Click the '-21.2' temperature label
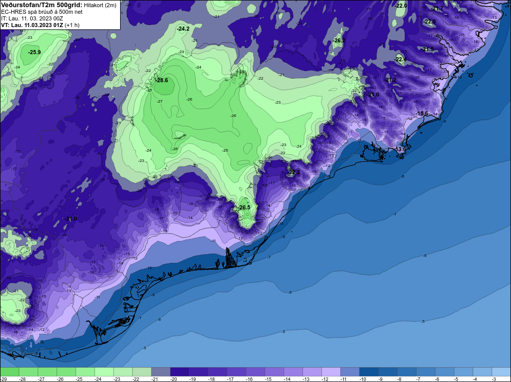This screenshot has height=382, width=511. (390, 80)
